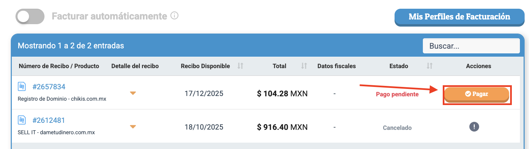
Task: Click the Buscar search field
Action: [471, 46]
